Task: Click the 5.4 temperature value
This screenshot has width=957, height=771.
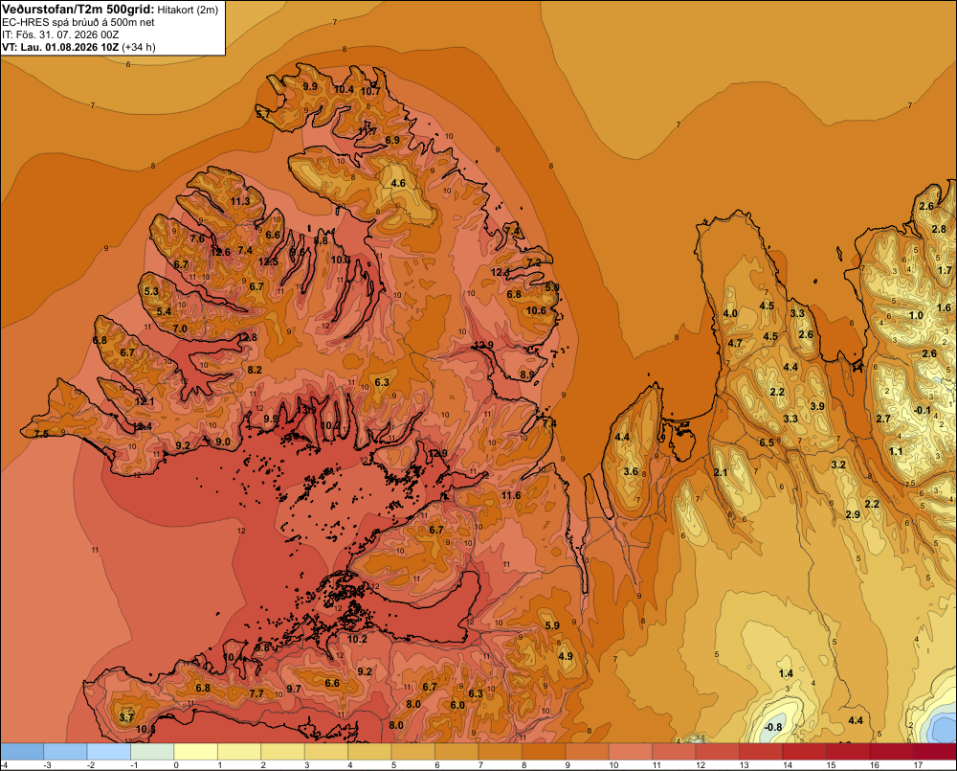Action: click(164, 311)
